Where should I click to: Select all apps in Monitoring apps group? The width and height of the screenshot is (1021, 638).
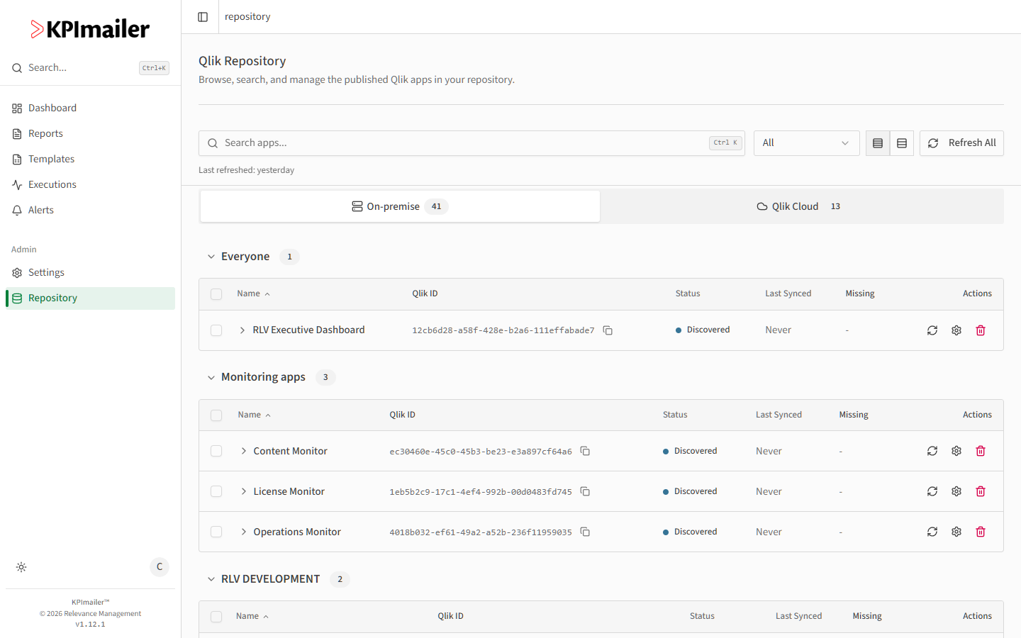216,415
